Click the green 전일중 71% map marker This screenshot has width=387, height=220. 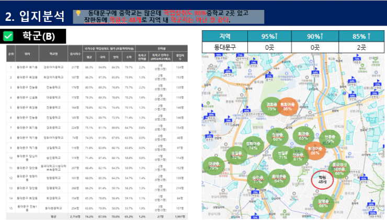point(282,155)
